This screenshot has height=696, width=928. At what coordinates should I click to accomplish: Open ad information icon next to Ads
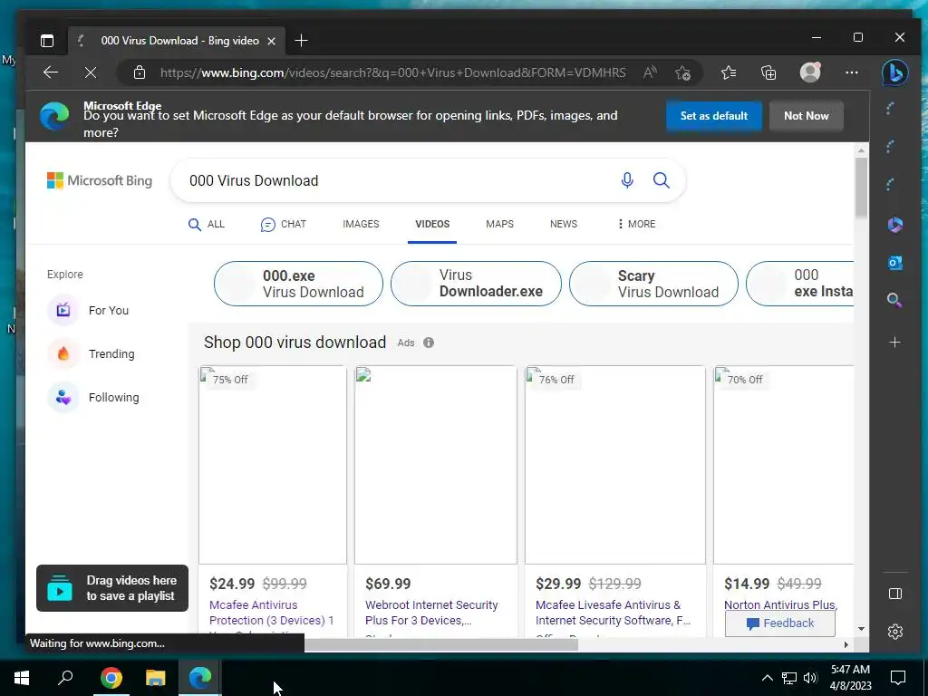pyautogui.click(x=429, y=343)
